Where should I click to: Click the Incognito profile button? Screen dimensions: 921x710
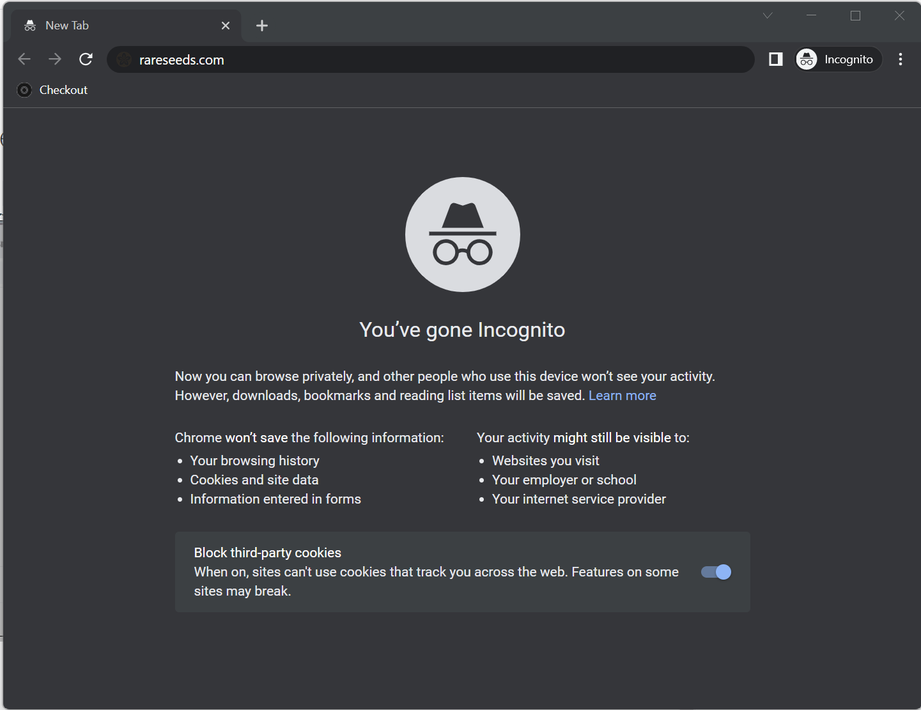tap(839, 59)
